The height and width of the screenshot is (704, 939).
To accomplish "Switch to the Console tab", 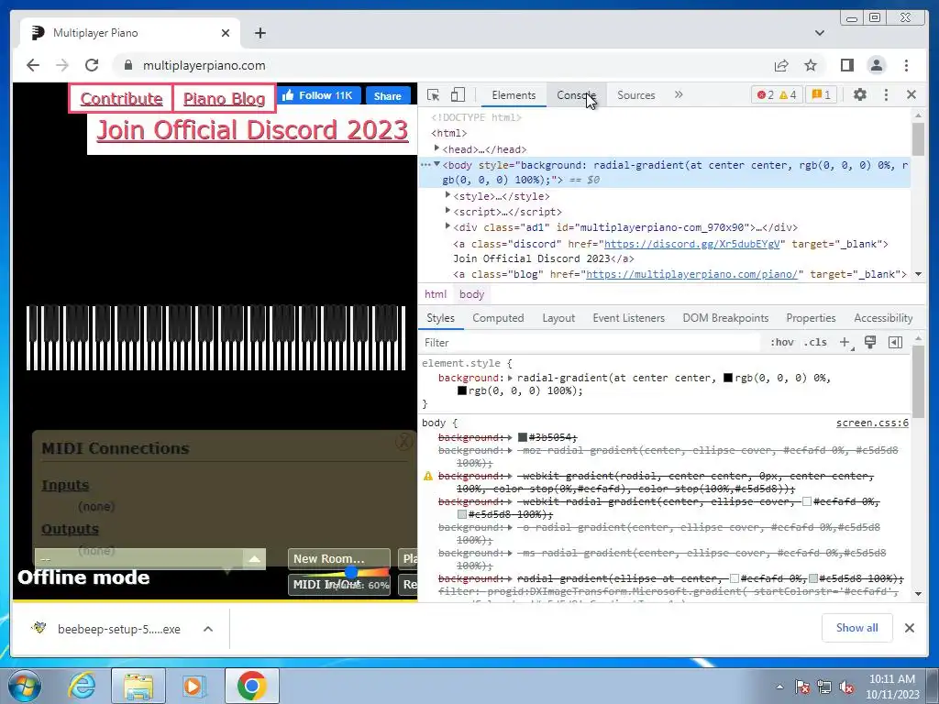I will pos(576,95).
